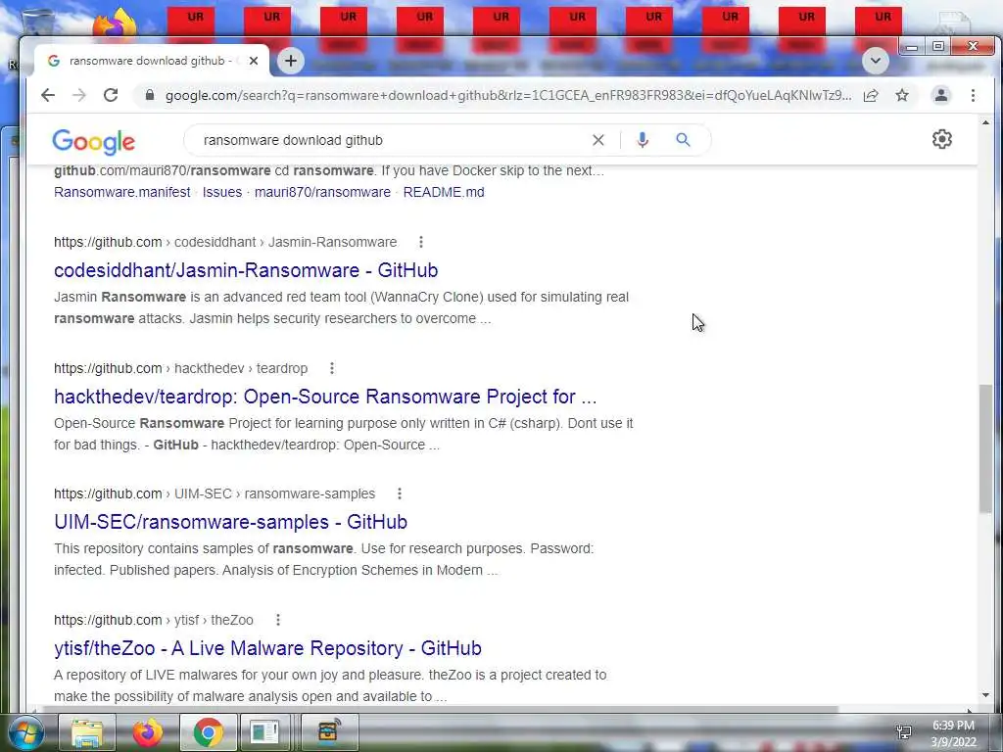Open the last pinned taskbar app
The width and height of the screenshot is (1003, 752).
pyautogui.click(x=329, y=732)
